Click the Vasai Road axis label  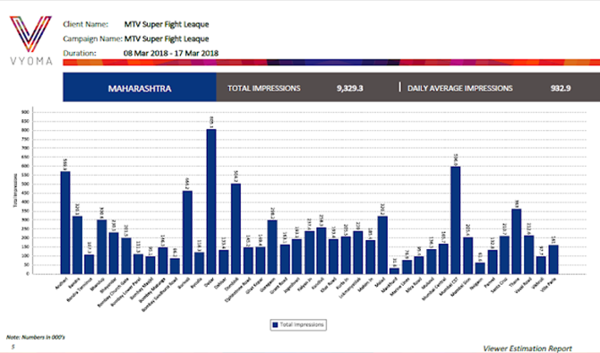coord(524,285)
